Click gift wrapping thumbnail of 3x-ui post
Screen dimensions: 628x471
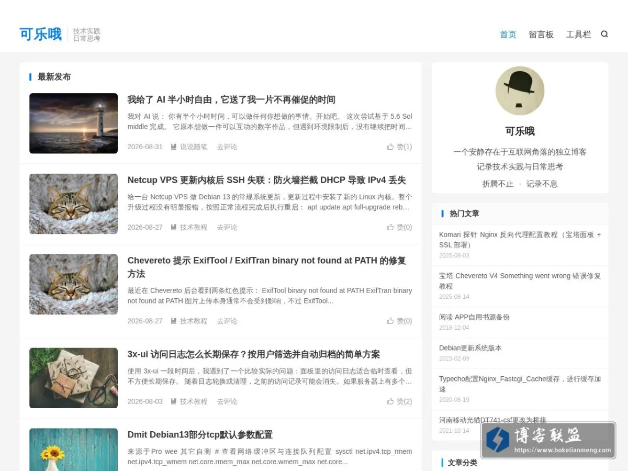pos(73,378)
